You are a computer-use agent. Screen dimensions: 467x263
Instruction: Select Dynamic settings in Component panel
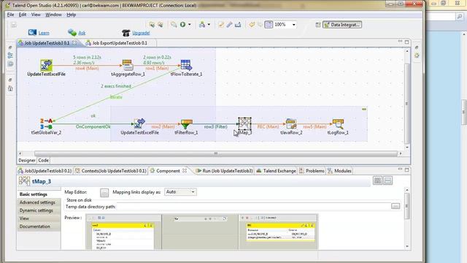[36, 210]
